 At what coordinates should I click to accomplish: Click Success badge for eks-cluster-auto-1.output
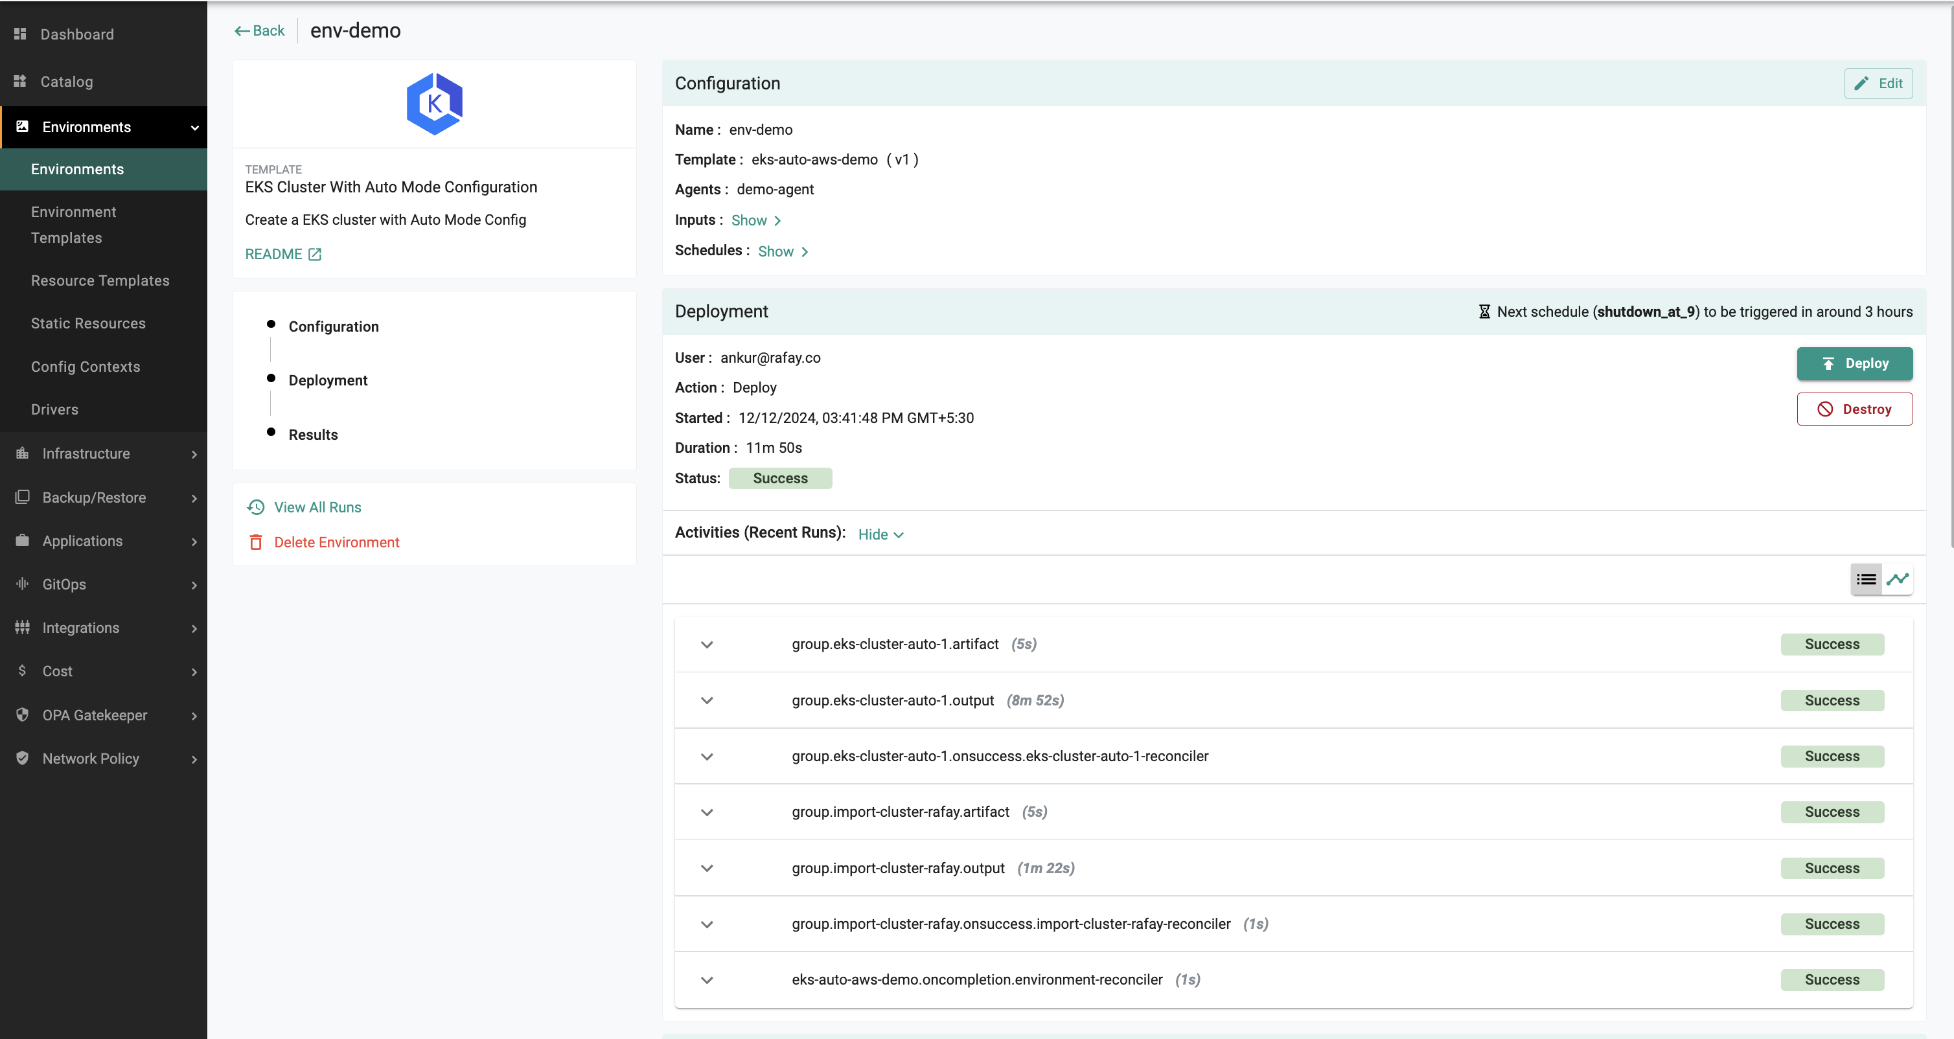click(1832, 700)
